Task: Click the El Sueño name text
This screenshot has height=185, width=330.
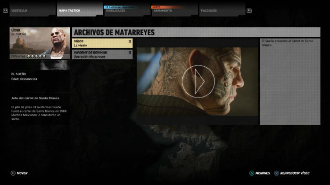Action: (18, 74)
